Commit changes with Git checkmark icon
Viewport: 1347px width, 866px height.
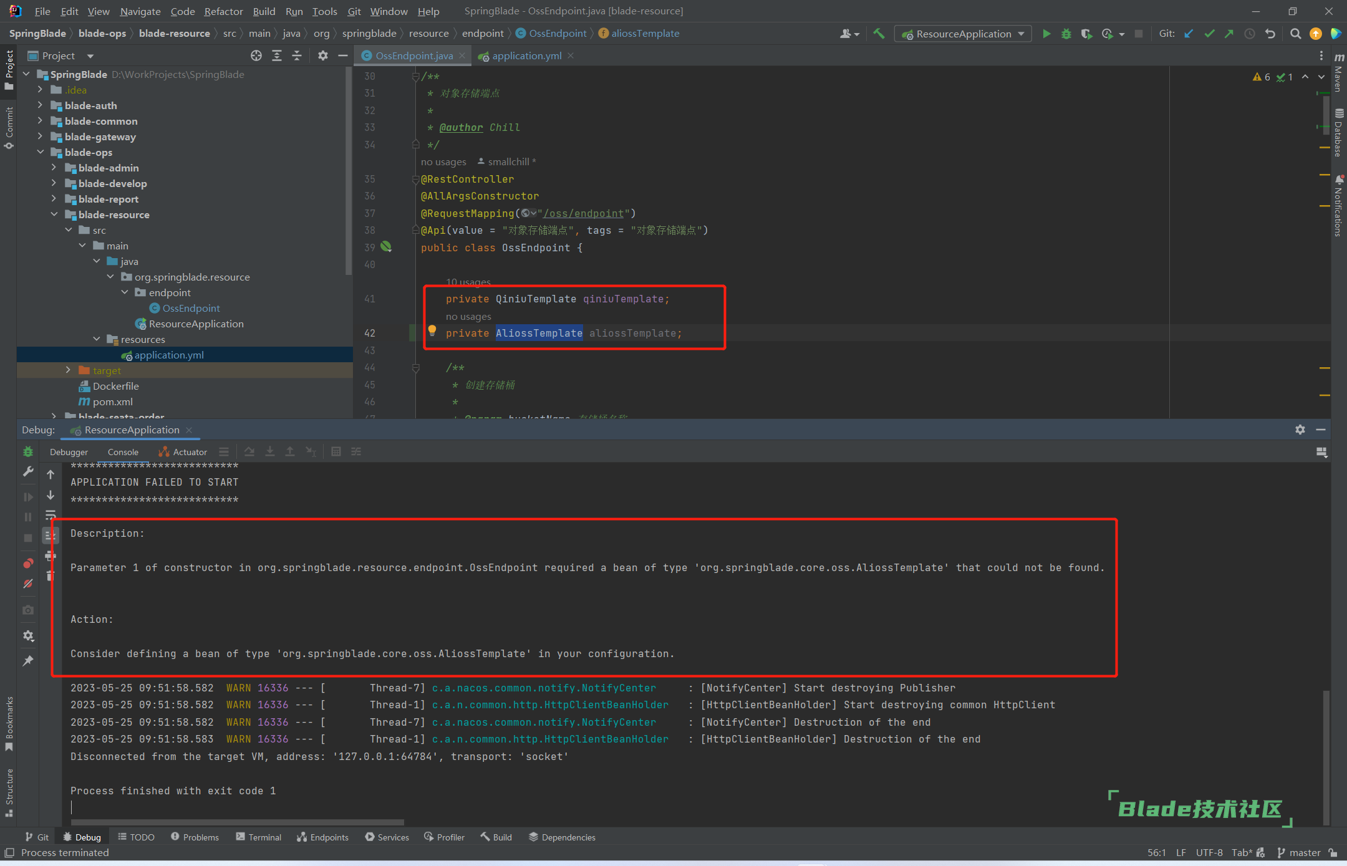point(1209,34)
